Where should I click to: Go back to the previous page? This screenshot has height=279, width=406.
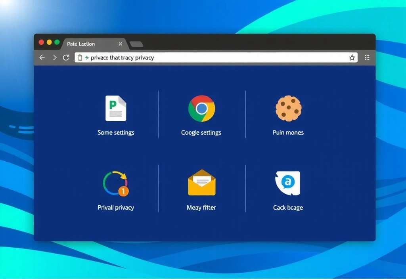click(42, 58)
